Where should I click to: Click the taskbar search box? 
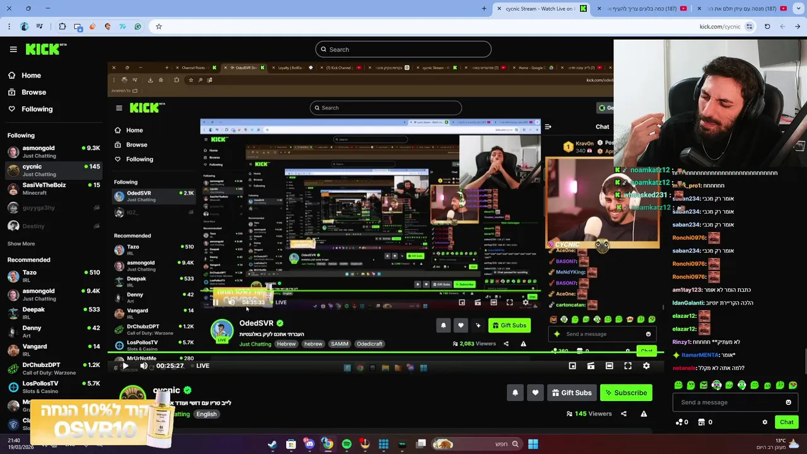(x=478, y=444)
